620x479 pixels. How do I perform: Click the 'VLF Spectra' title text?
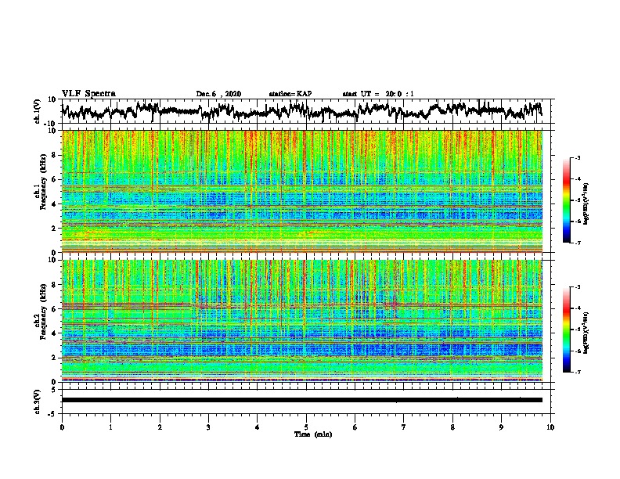coord(88,94)
